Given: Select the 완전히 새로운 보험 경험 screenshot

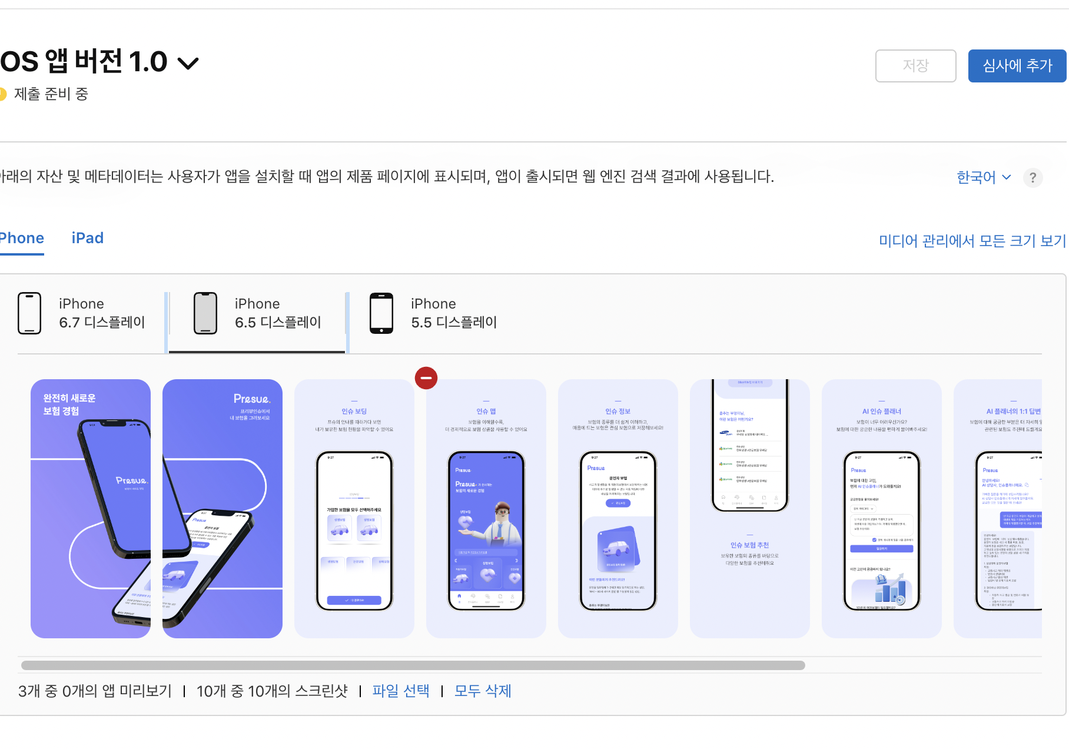Looking at the screenshot, I should pyautogui.click(x=91, y=509).
